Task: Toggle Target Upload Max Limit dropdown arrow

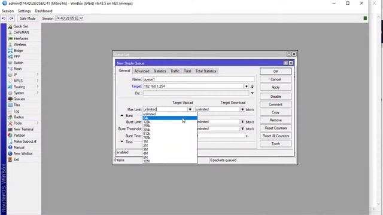Action: (190, 109)
